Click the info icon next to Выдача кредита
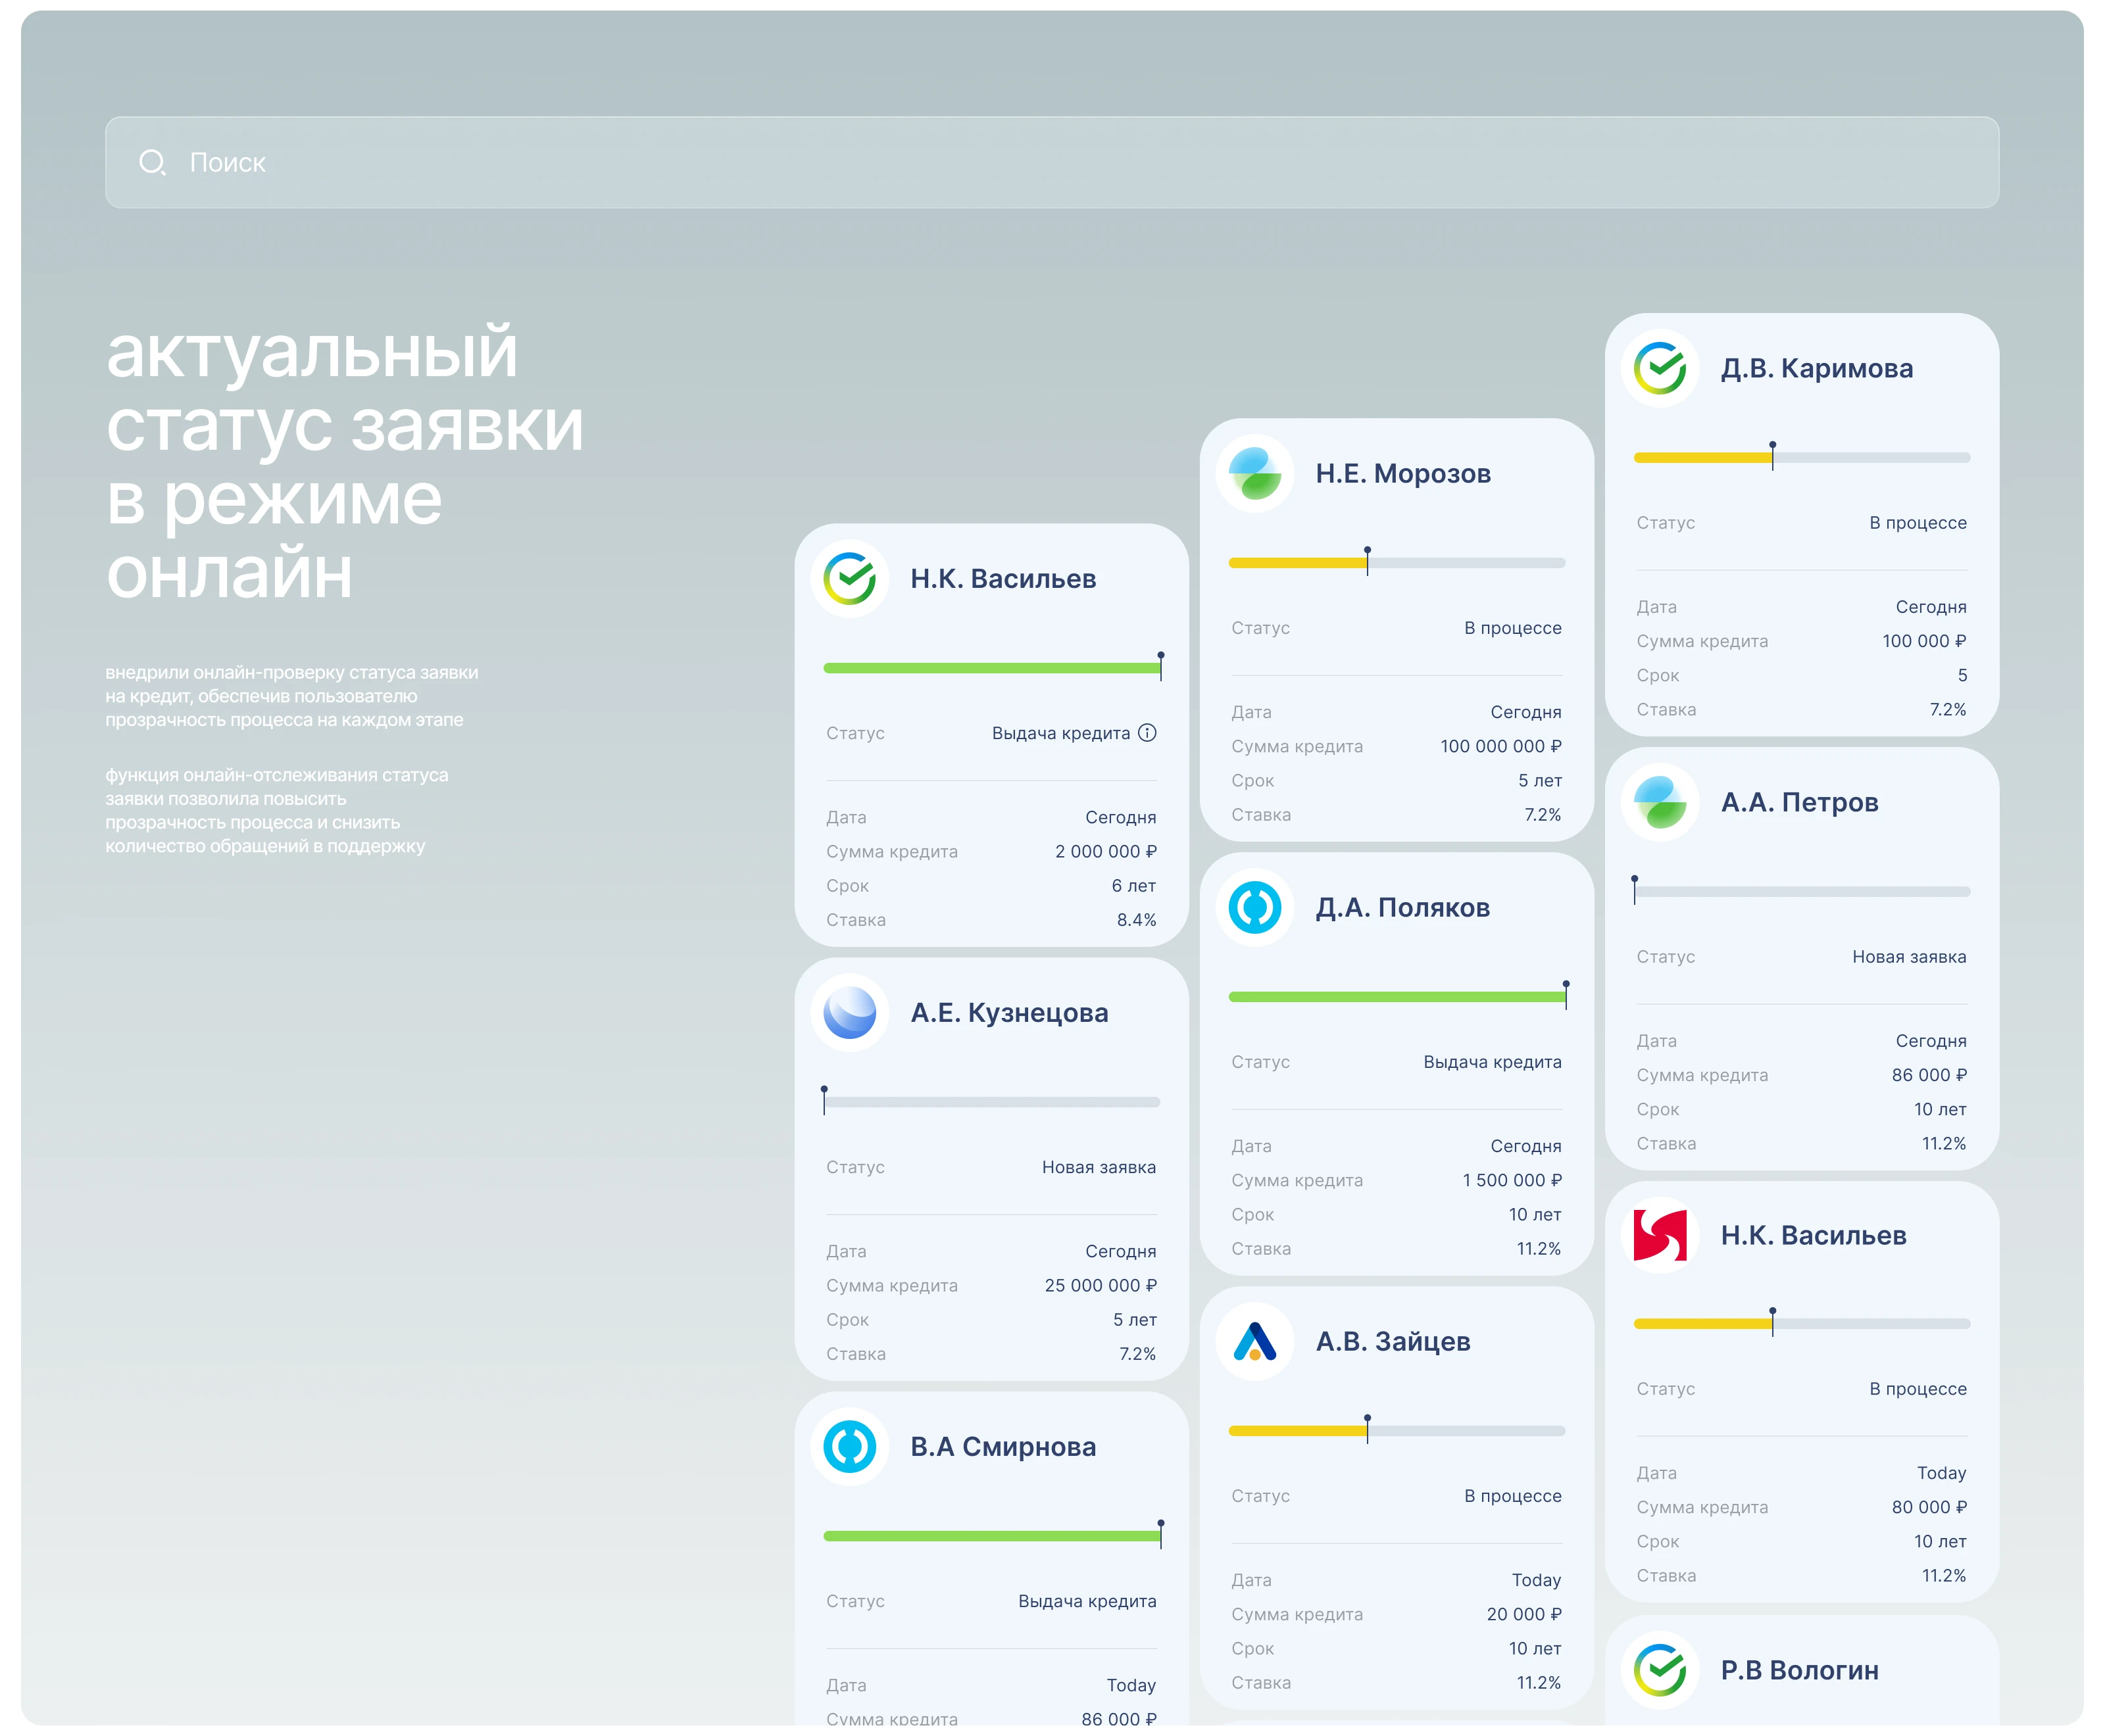2105x1736 pixels. 1147,732
